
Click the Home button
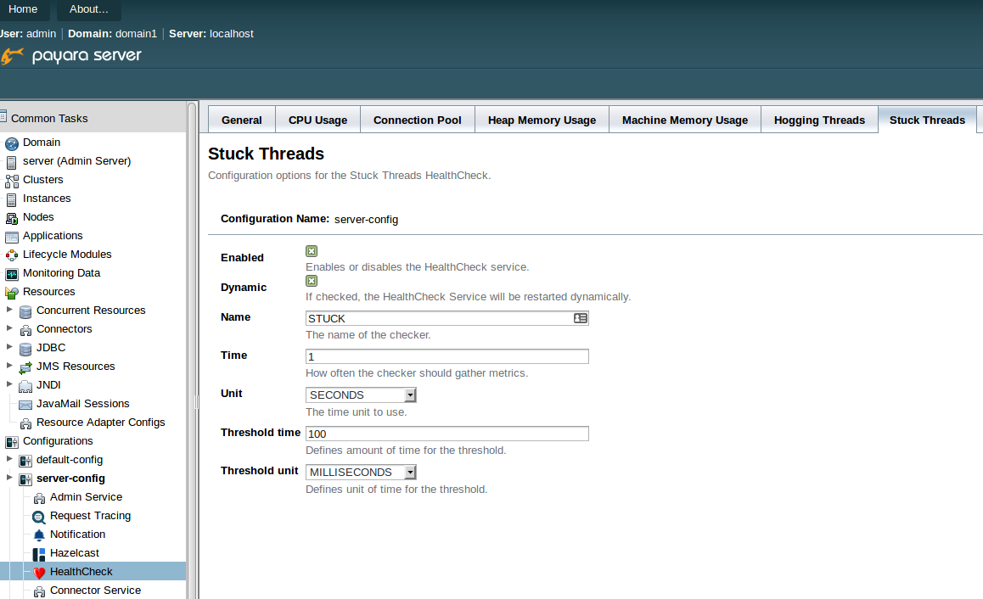[x=23, y=9]
